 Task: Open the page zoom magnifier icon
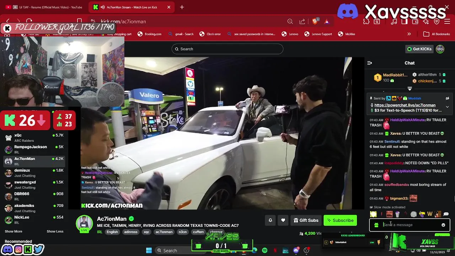click(290, 22)
